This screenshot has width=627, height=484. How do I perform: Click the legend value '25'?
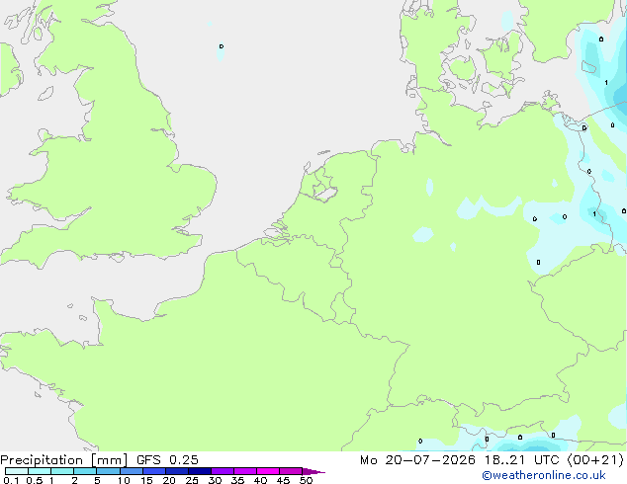(x=192, y=480)
